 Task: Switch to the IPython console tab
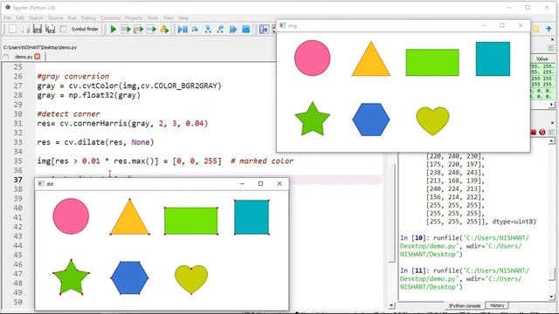tap(464, 306)
